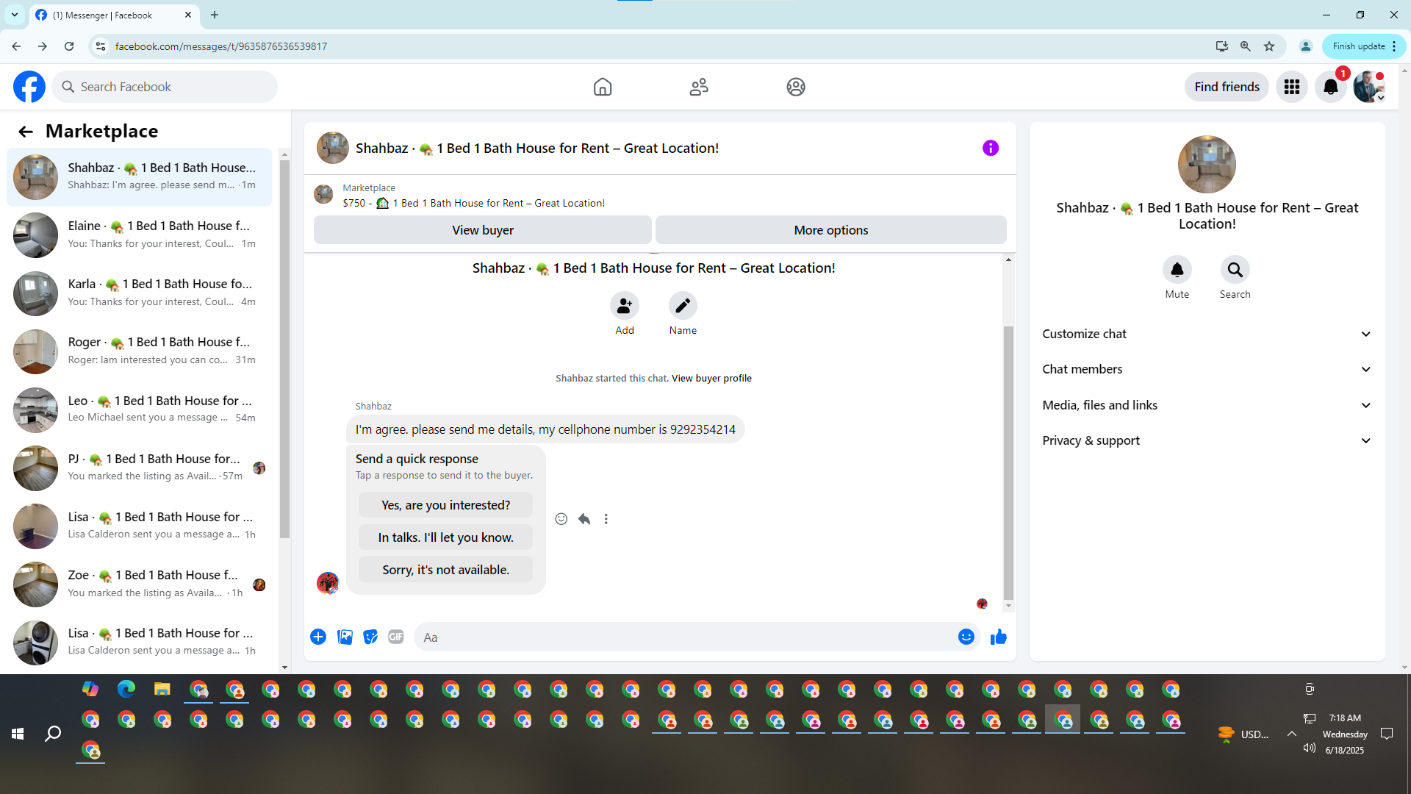
Task: Expand Customize chat section
Action: point(1207,334)
